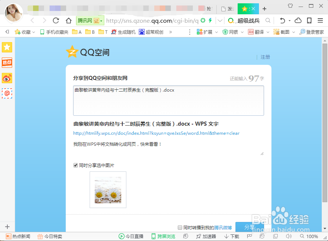Screen dimensions: 328x241
Task: Open the 加速器 accelerator in status bar
Action: [206, 236]
